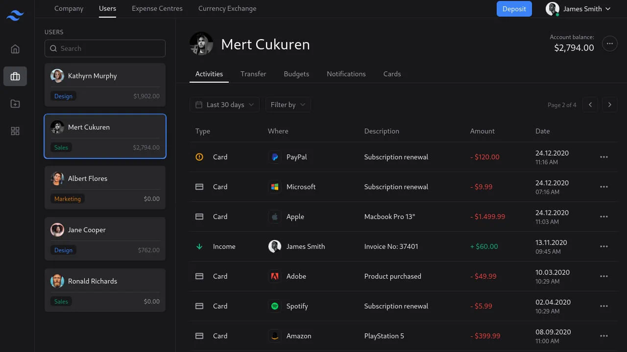Click the PayPal logo icon
627x352 pixels.
pos(275,157)
